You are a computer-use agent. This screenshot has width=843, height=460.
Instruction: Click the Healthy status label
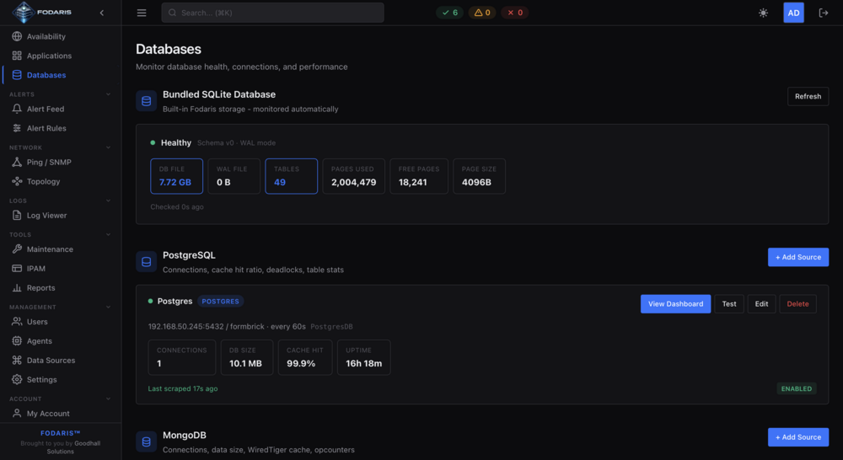[176, 143]
